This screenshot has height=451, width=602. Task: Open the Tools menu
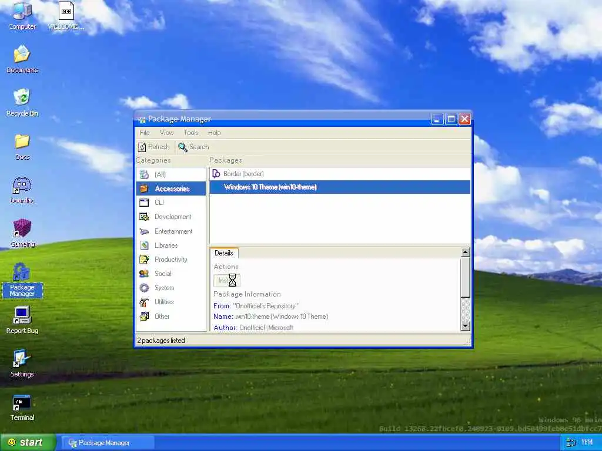tap(191, 133)
